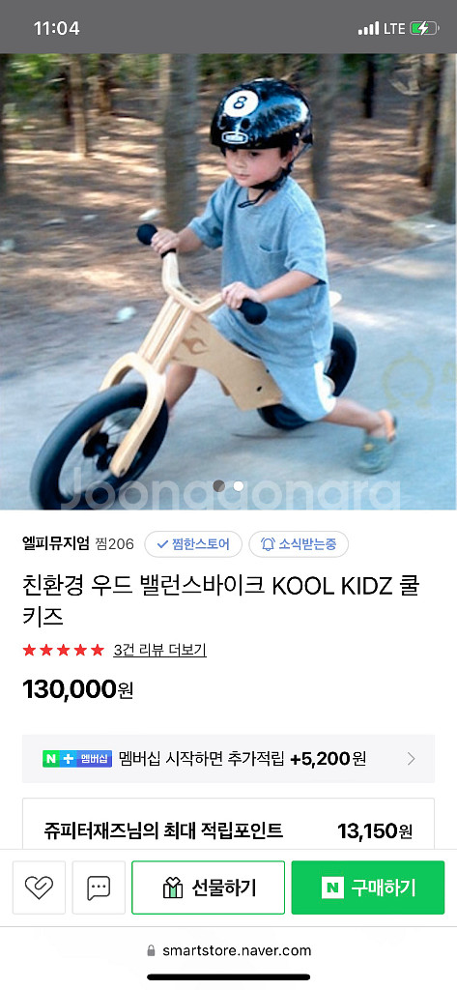Viewport: 457px width, 990px height.
Task: Open the 최대 적립포인트 13,150원 panel
Action: (228, 824)
